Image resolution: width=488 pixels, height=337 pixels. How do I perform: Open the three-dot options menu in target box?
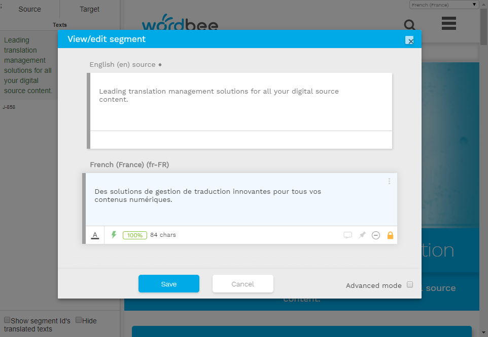point(389,181)
